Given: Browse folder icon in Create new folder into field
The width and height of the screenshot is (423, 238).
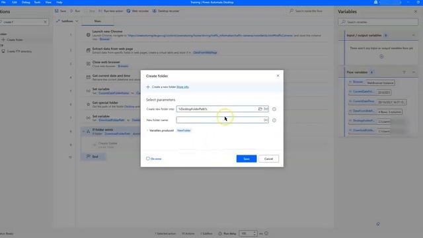Looking at the screenshot, I should [x=260, y=109].
